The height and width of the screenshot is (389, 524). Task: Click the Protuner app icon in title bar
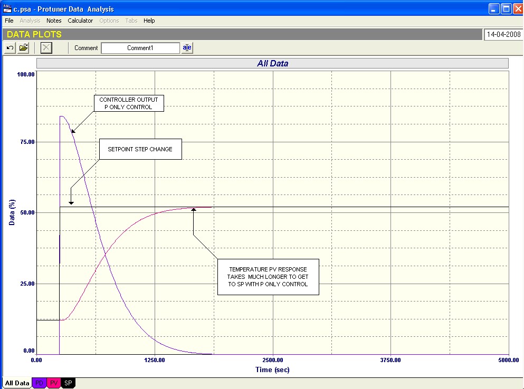click(7, 8)
